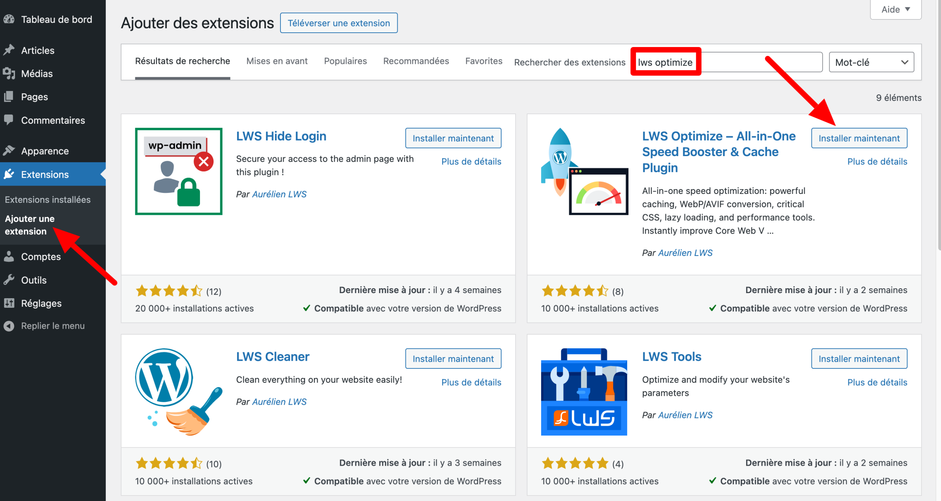Click LWS Hide Login star rating
The height and width of the screenshot is (501, 941).
point(169,291)
